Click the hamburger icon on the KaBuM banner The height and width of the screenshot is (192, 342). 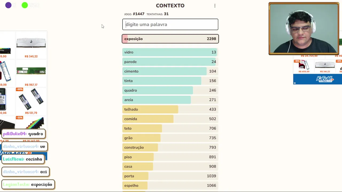(x=295, y=83)
